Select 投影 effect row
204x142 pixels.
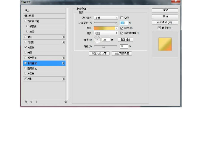(44, 79)
